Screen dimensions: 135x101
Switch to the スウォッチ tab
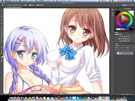[x=121, y=8]
